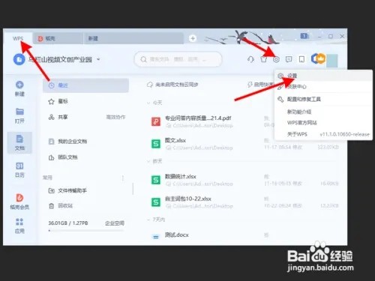The image size is (375, 281).
Task: Open the headset customer service icon
Action: 250,59
